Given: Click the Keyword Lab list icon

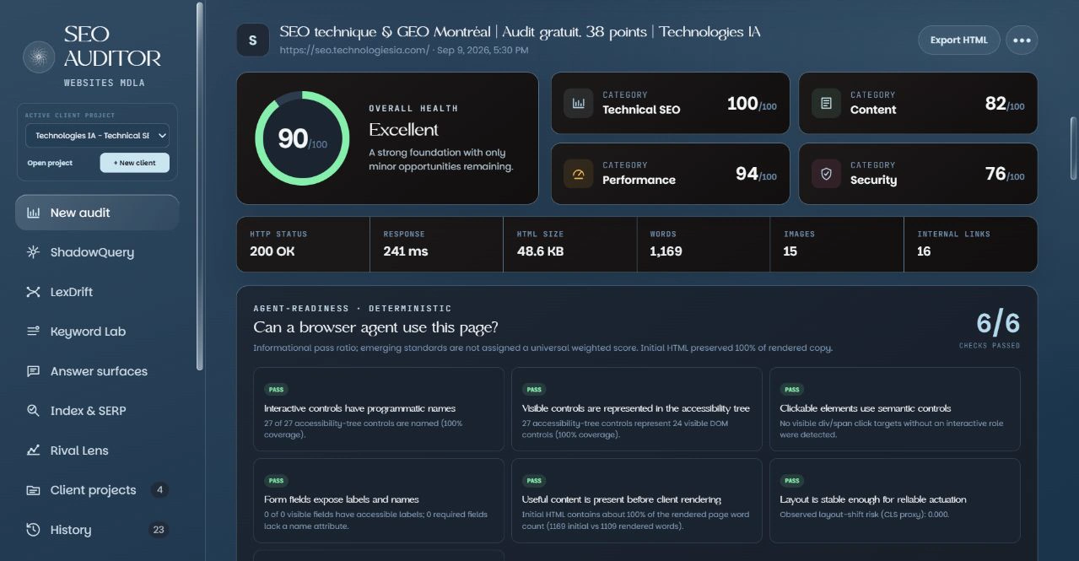Looking at the screenshot, I should tap(33, 332).
